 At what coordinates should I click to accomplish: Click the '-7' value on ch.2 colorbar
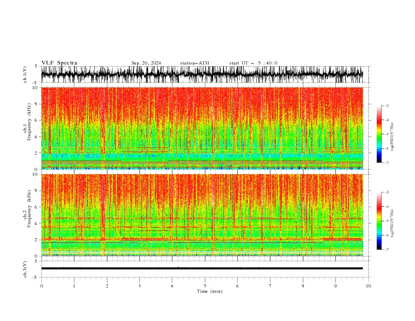pyautogui.click(x=386, y=250)
